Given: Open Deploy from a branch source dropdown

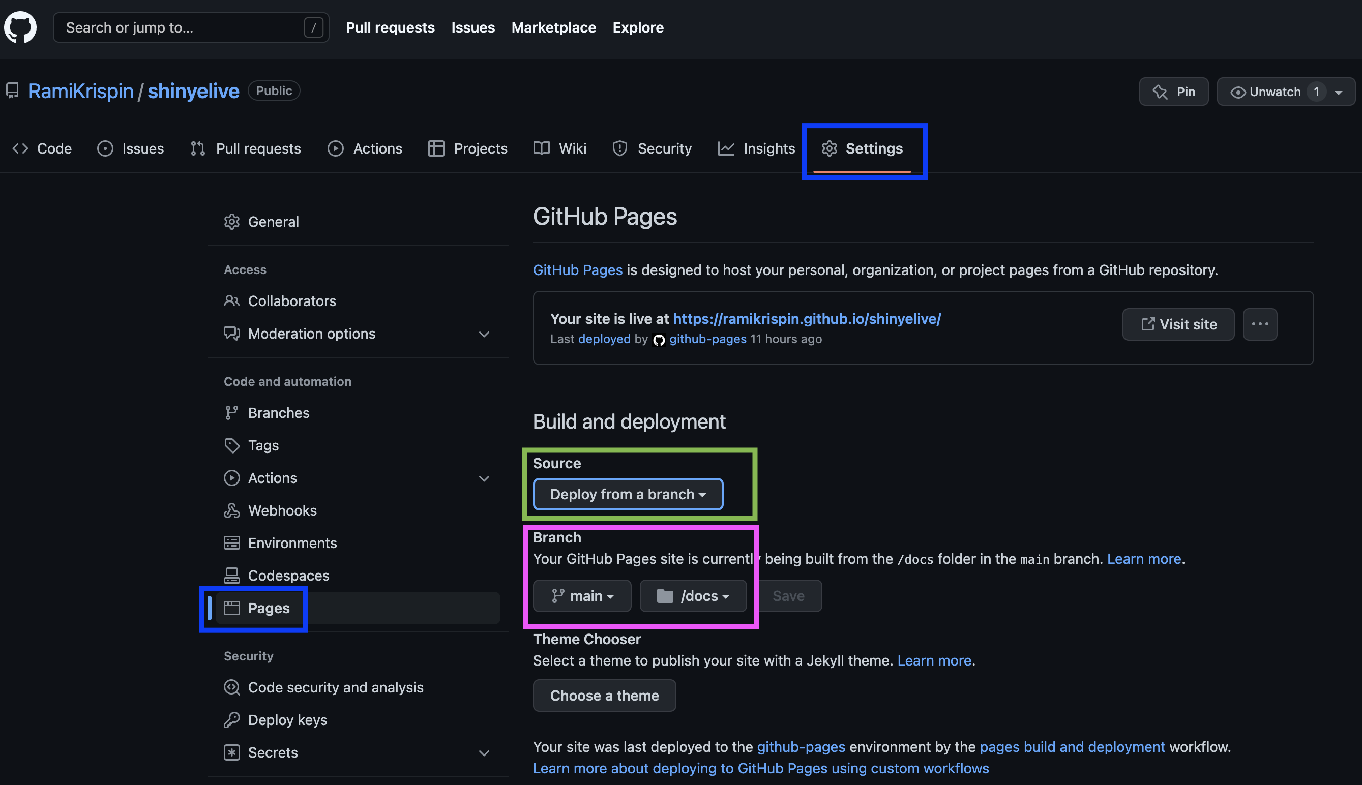Looking at the screenshot, I should click(628, 494).
